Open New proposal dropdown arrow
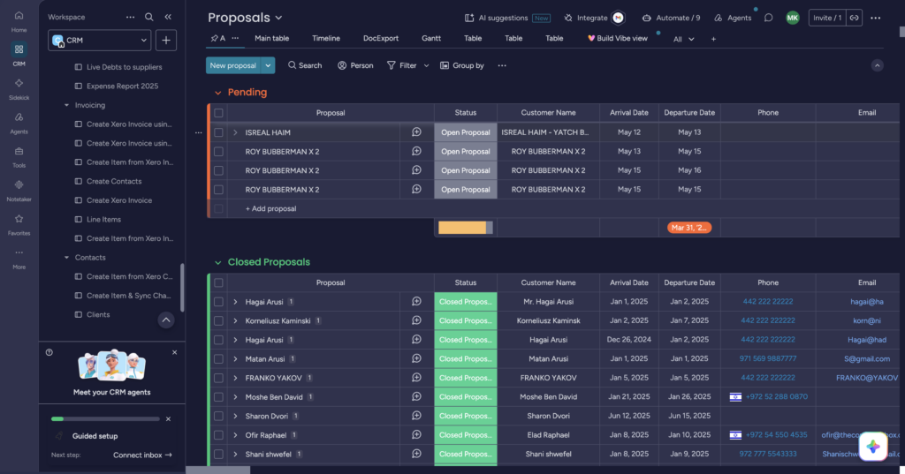The height and width of the screenshot is (474, 905). pyautogui.click(x=268, y=65)
